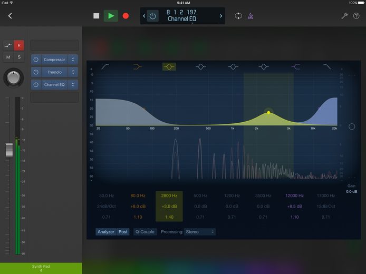
Task: Mute the track with the M button
Action: pos(8,57)
